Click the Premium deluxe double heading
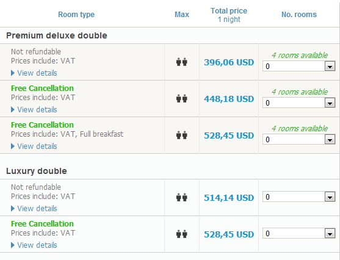The height and width of the screenshot is (260, 340). (x=57, y=35)
